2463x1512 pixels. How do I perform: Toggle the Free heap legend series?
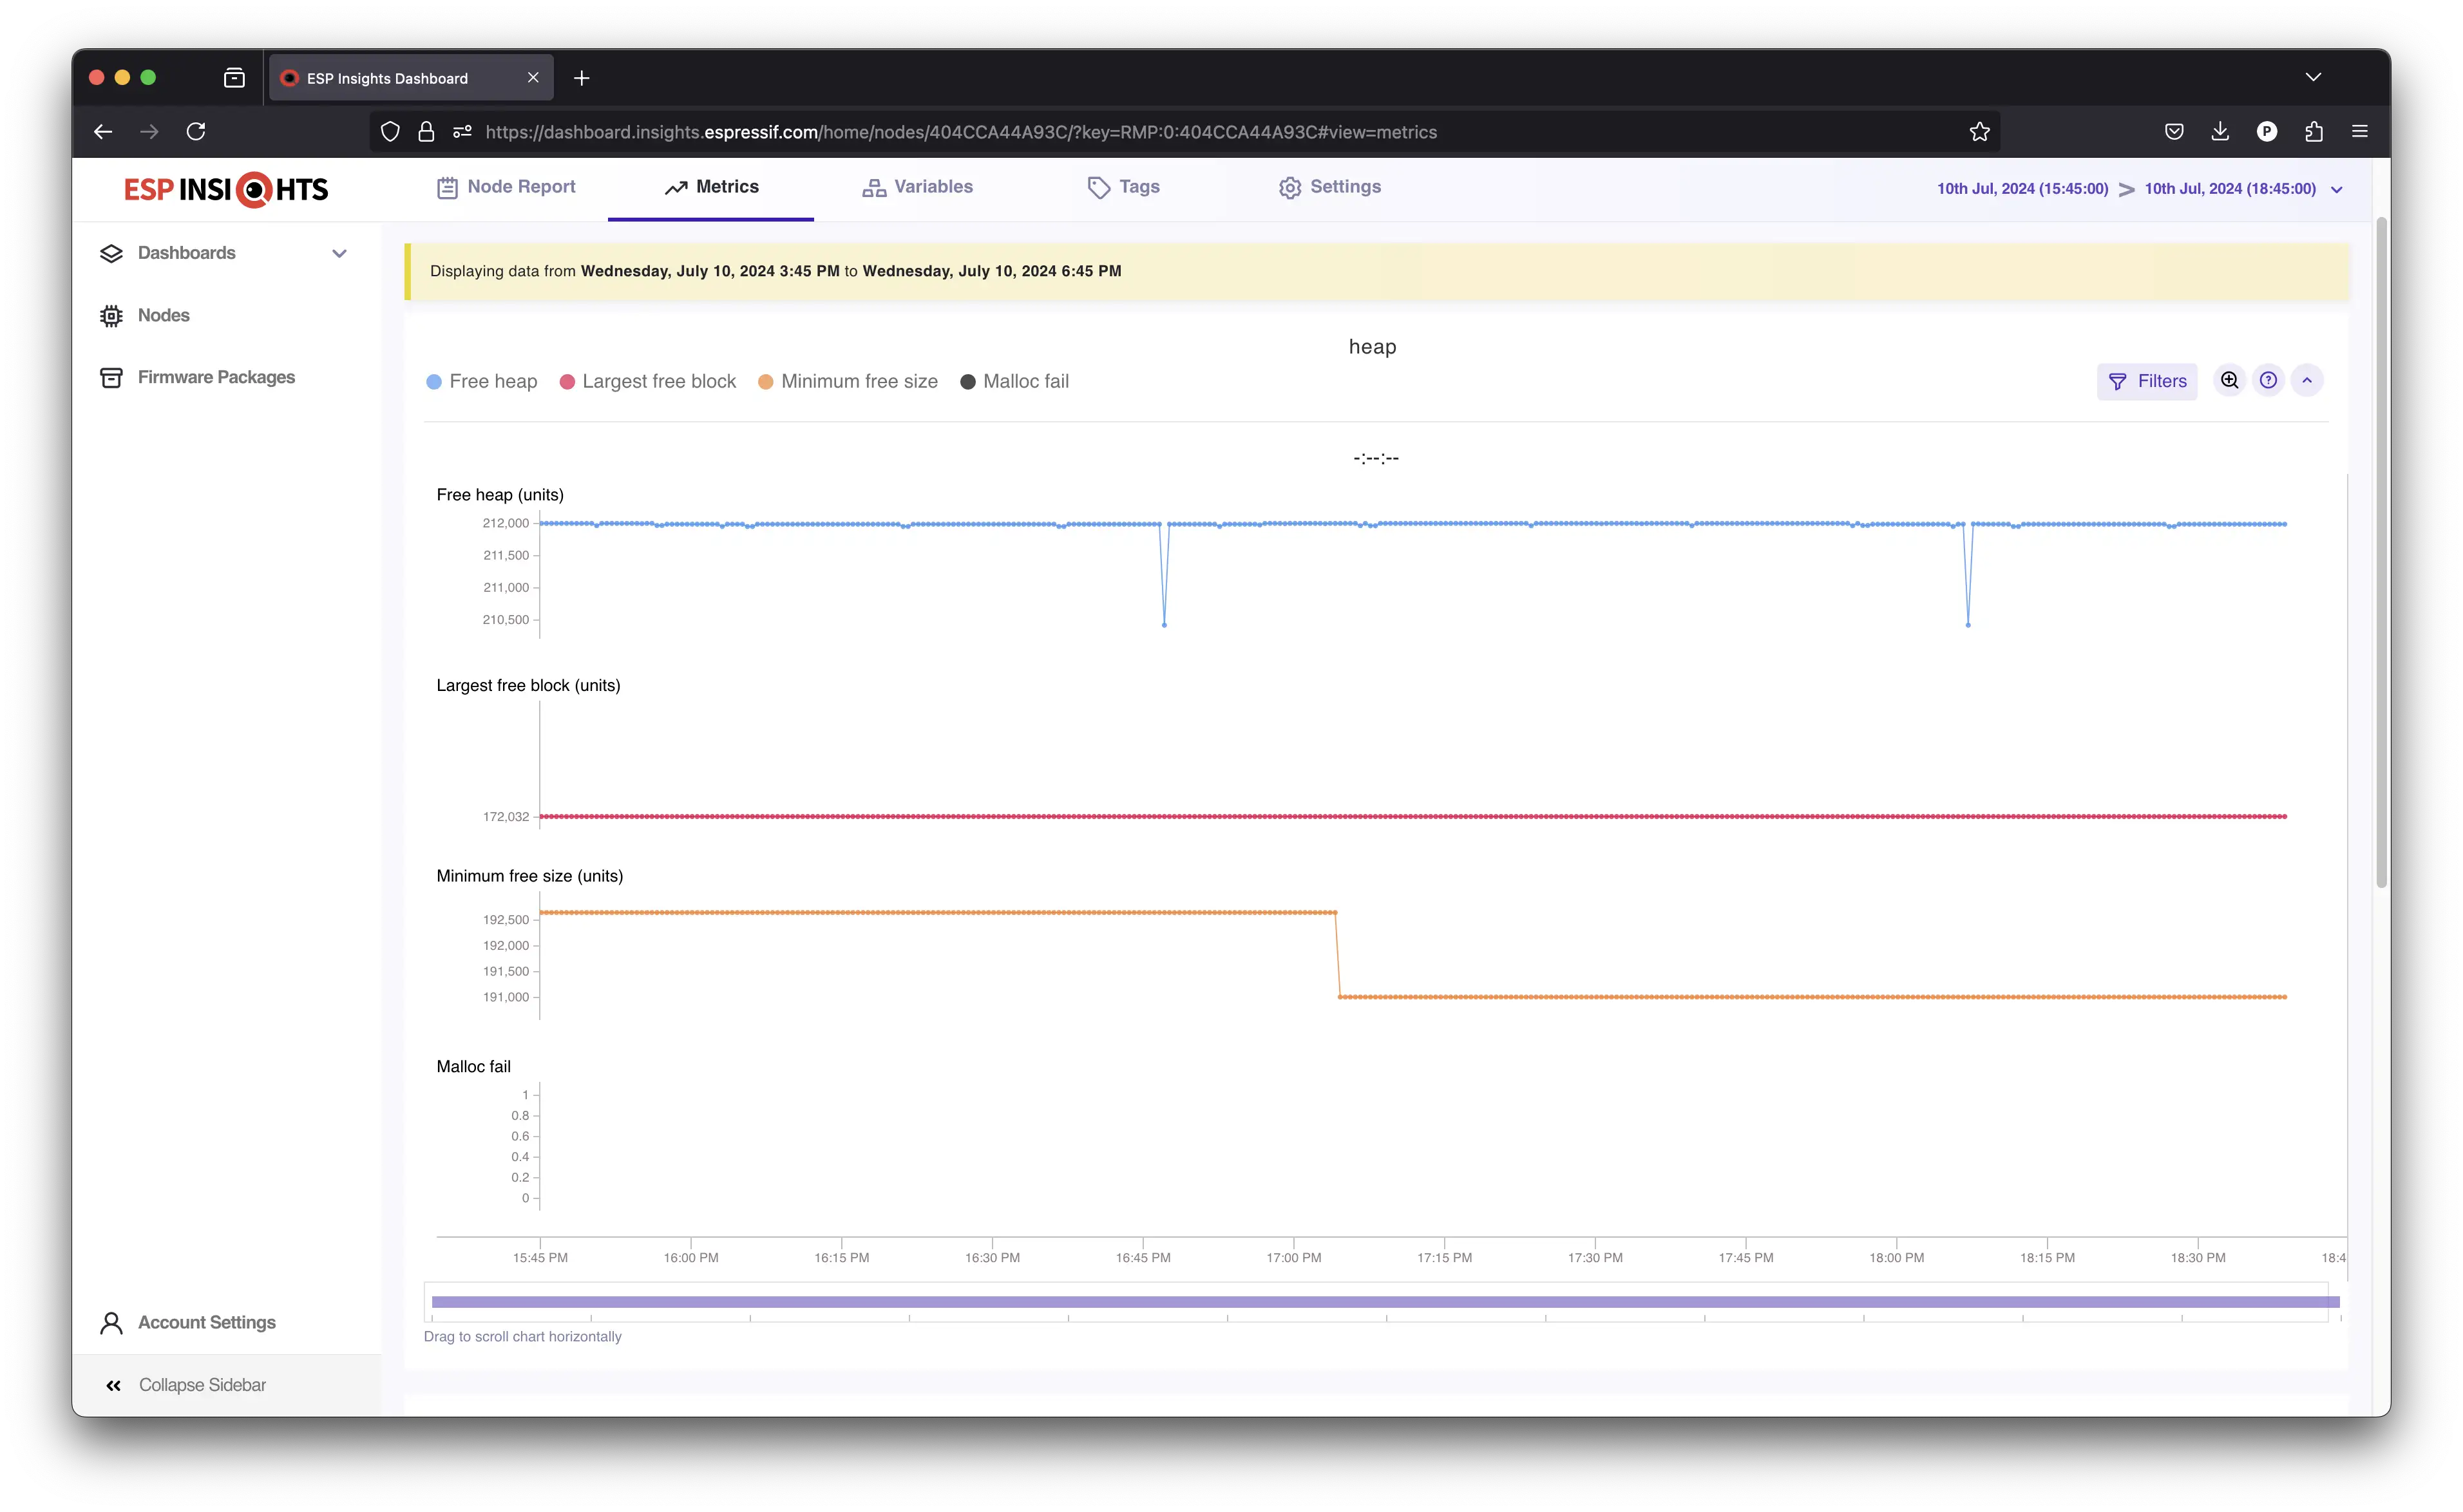click(x=482, y=381)
